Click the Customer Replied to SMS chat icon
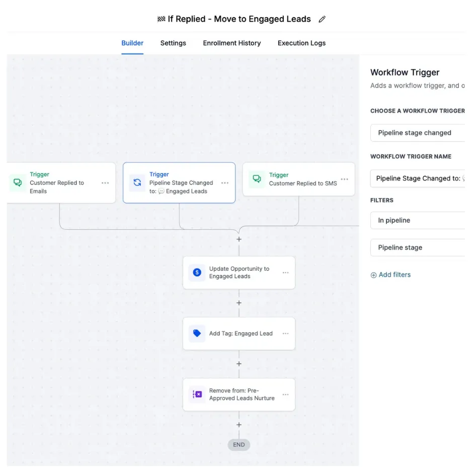472x472 pixels. (x=257, y=179)
